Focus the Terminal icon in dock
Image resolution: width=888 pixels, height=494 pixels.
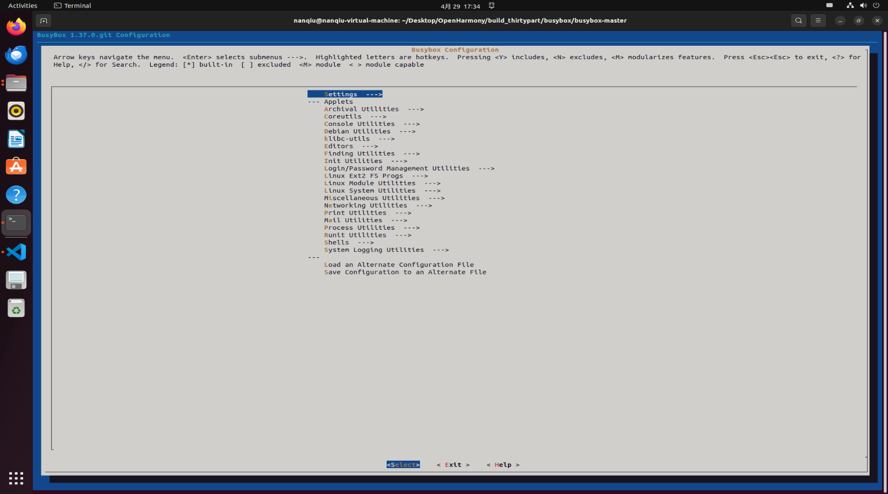point(16,223)
